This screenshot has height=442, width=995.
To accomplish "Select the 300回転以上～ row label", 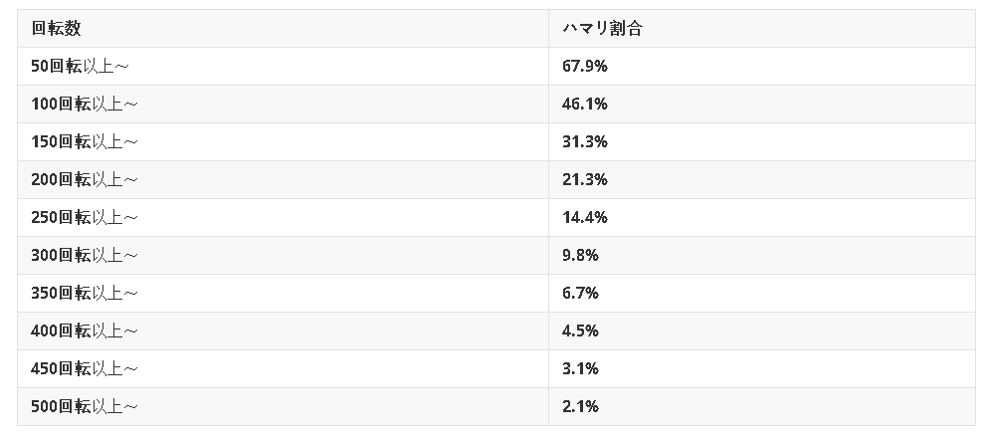I will tap(88, 255).
